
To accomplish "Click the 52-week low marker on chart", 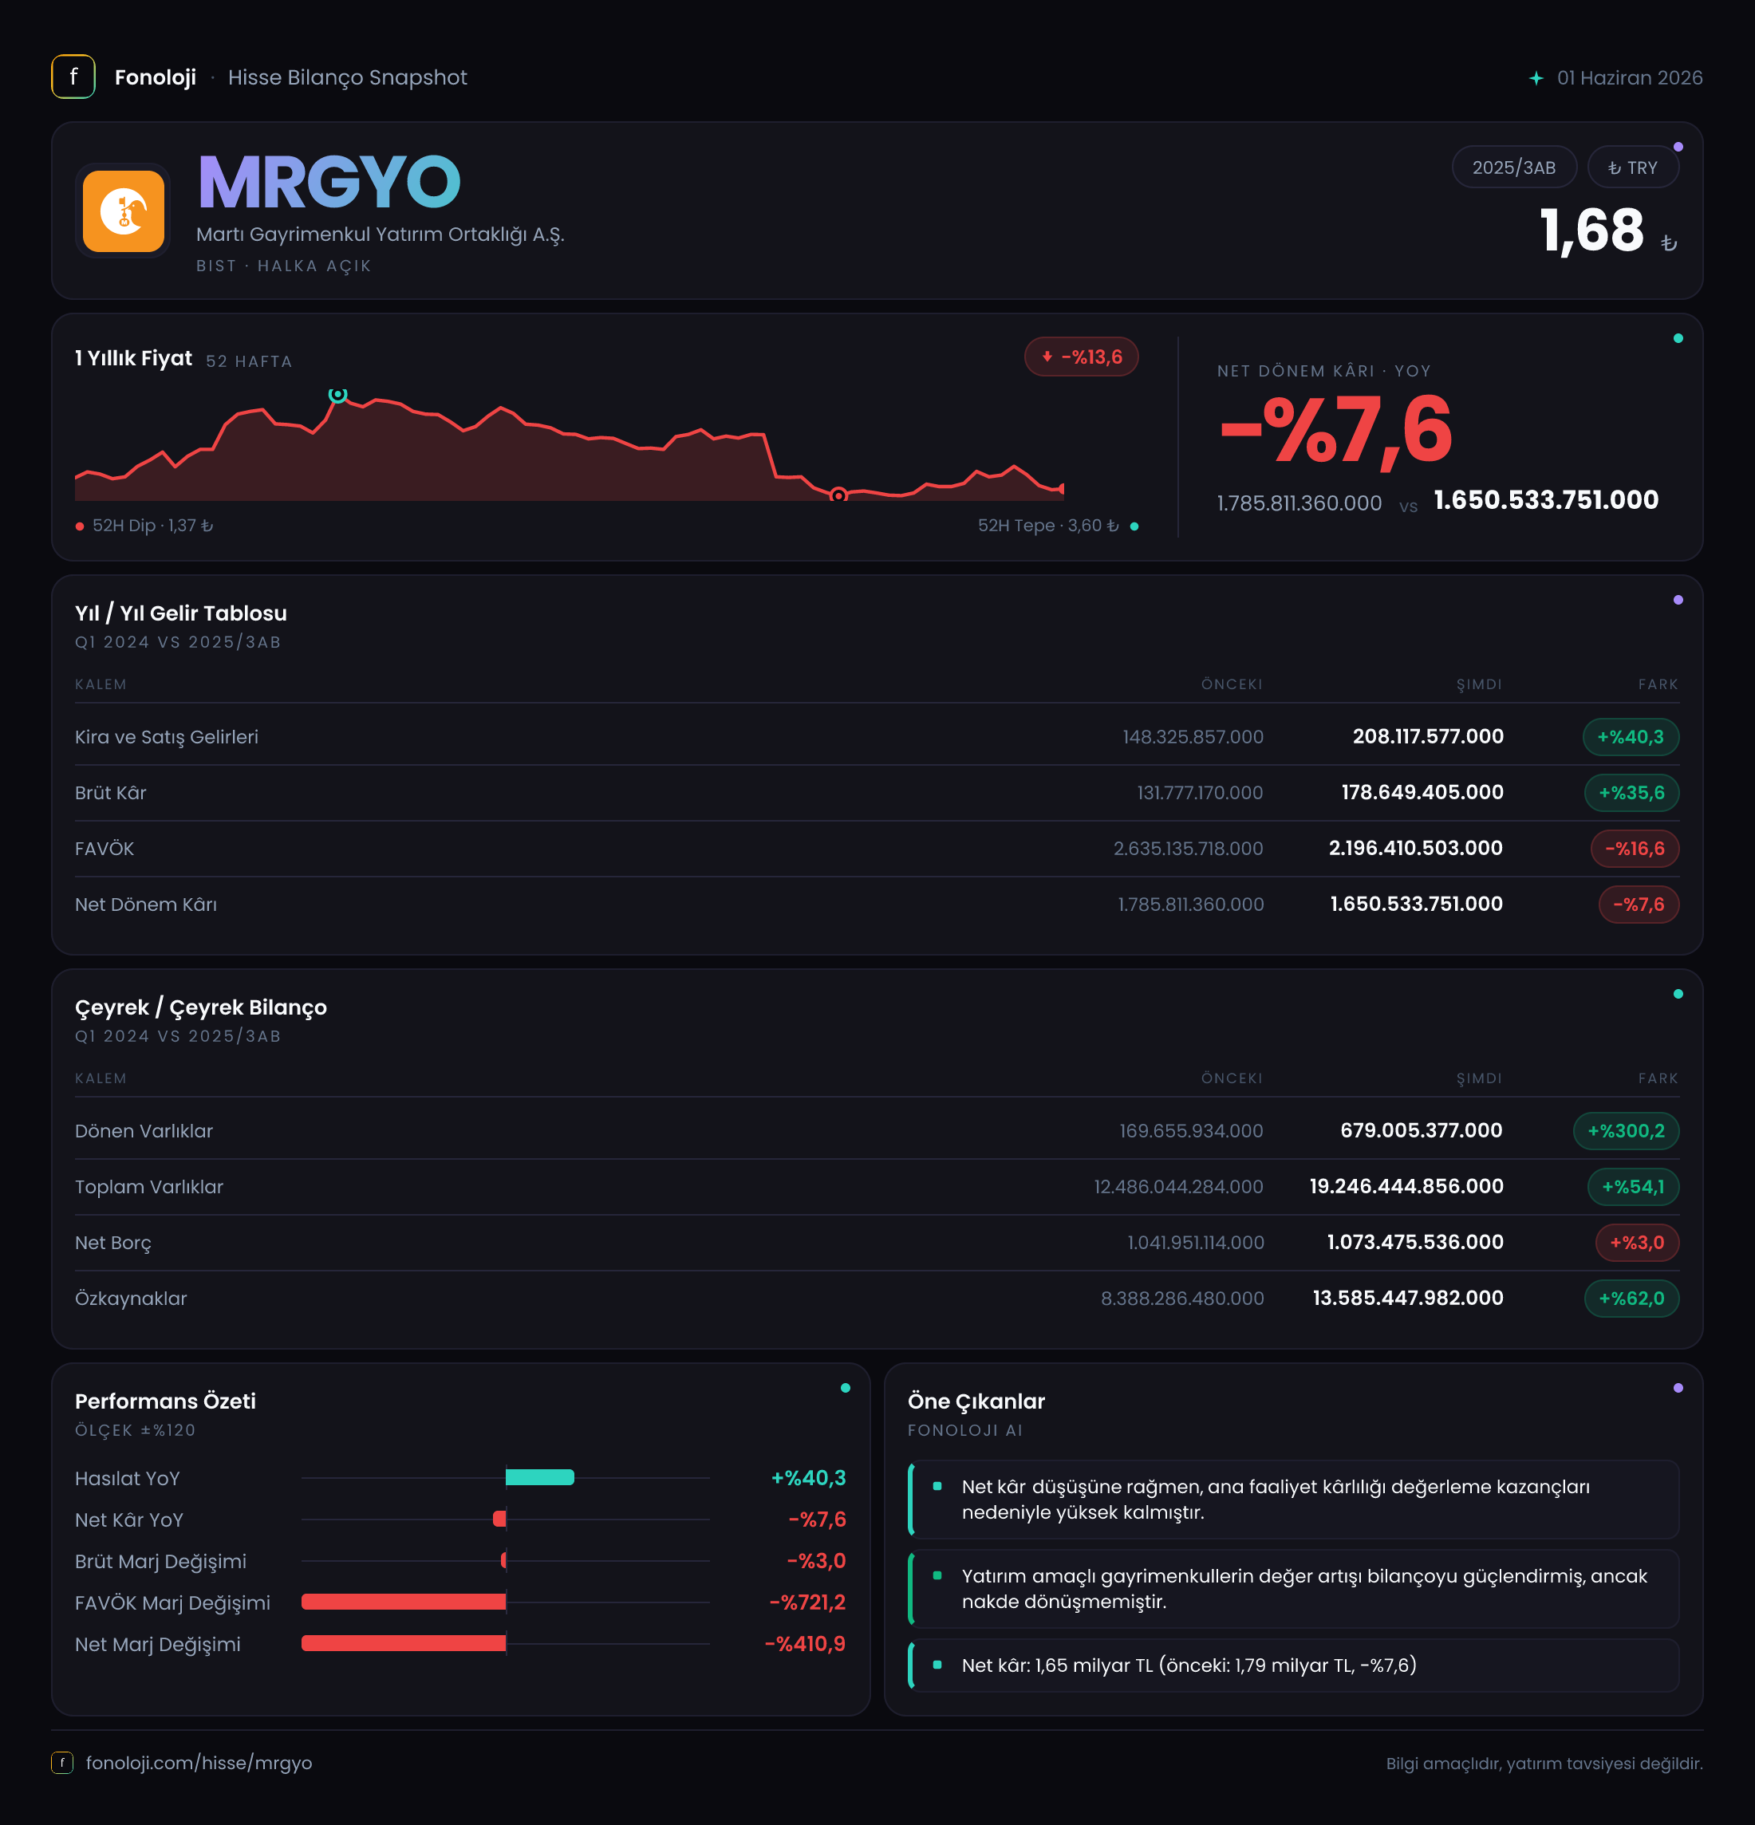I will click(838, 495).
